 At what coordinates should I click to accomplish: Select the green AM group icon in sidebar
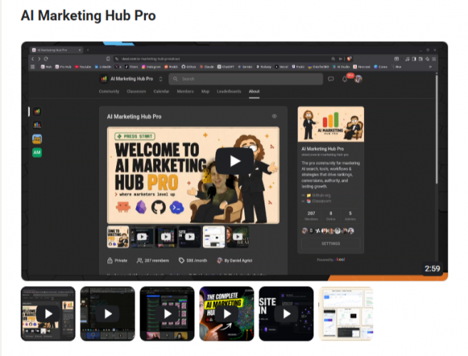[37, 152]
